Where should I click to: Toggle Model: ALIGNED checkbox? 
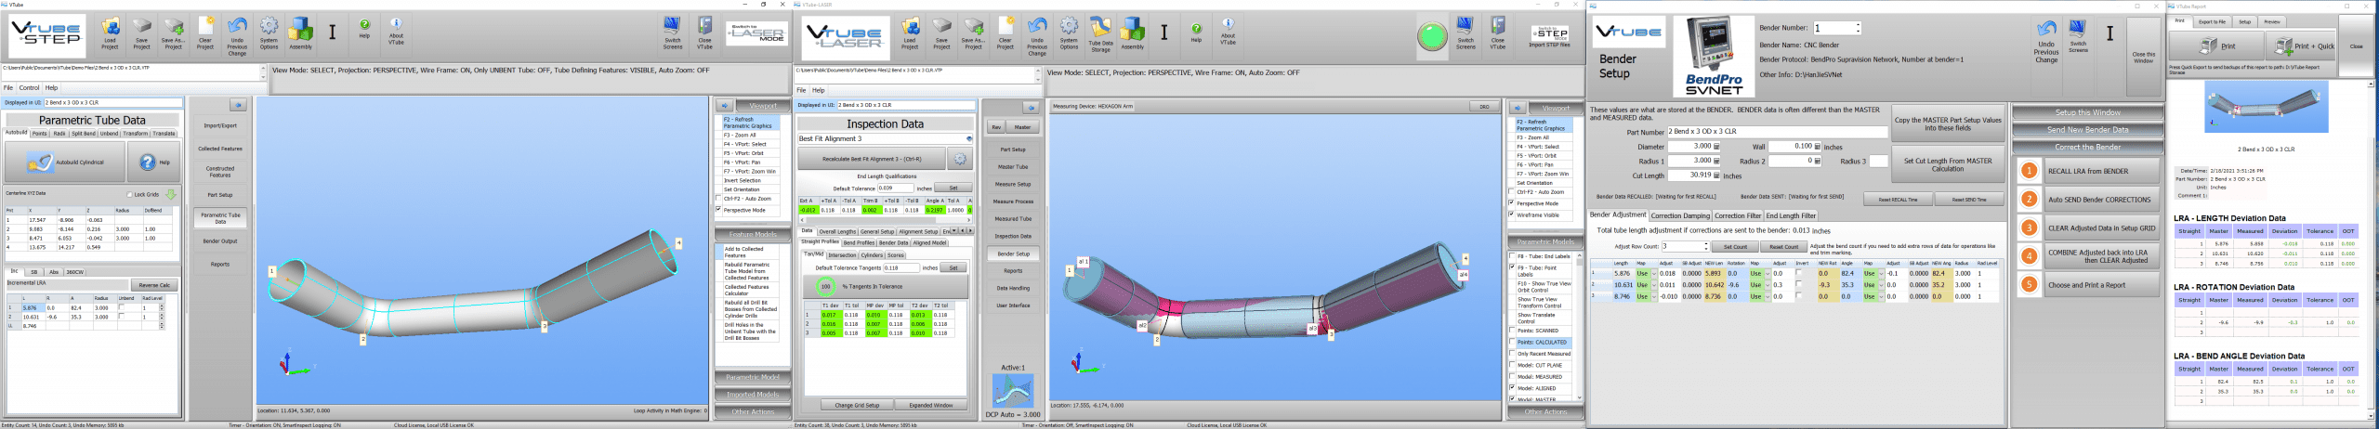1512,388
